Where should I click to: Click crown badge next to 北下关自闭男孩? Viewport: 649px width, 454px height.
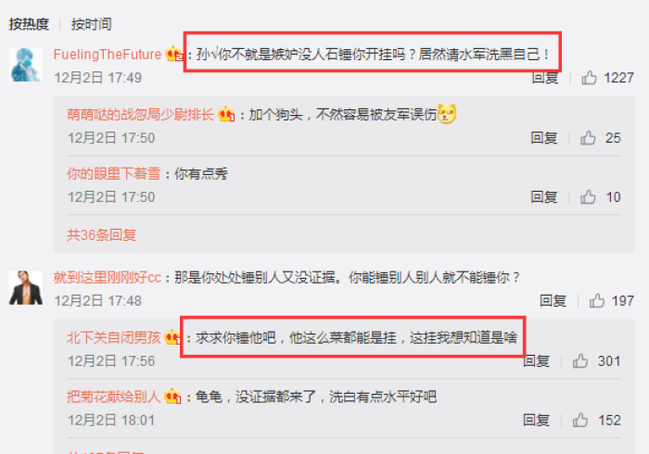[172, 337]
